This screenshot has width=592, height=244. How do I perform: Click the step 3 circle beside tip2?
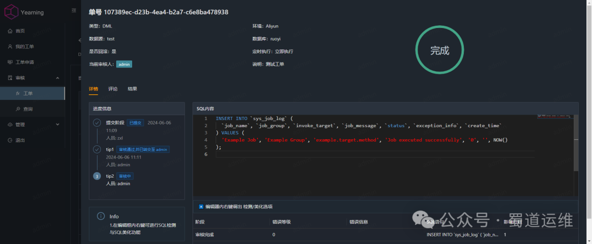click(x=97, y=176)
